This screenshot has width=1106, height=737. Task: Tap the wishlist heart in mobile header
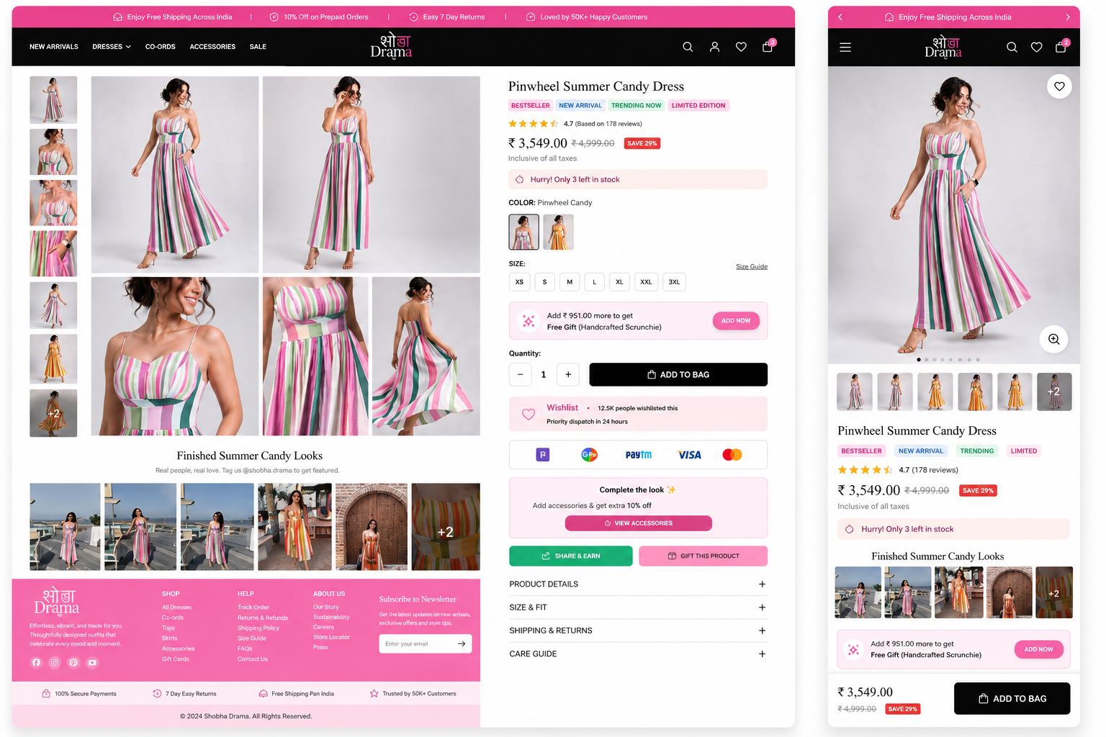tap(1036, 48)
